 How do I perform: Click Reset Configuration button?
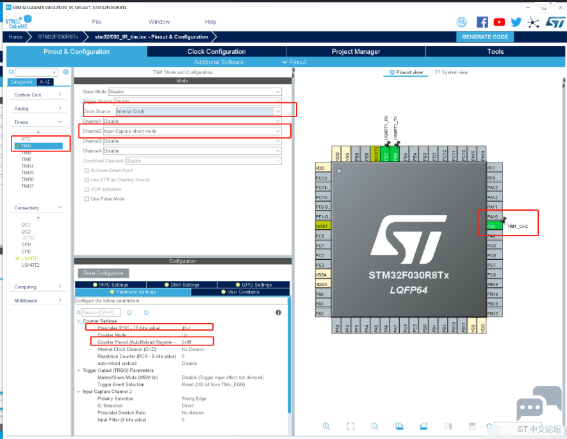pyautogui.click(x=103, y=273)
